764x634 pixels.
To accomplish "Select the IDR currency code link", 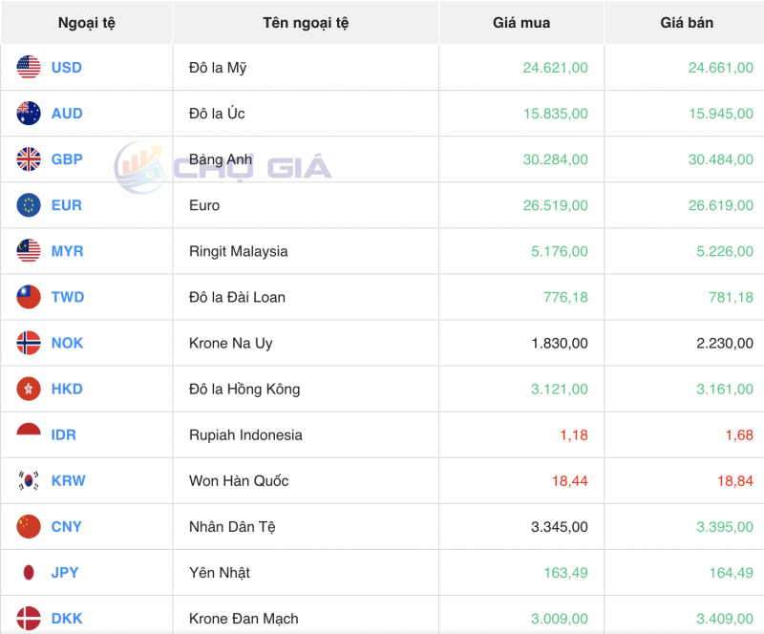I will 64,434.
